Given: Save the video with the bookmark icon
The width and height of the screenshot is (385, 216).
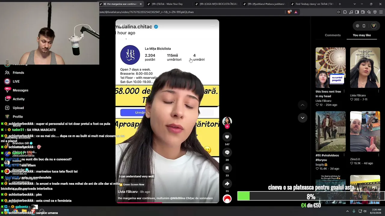Looking at the screenshot, I should point(227,168).
